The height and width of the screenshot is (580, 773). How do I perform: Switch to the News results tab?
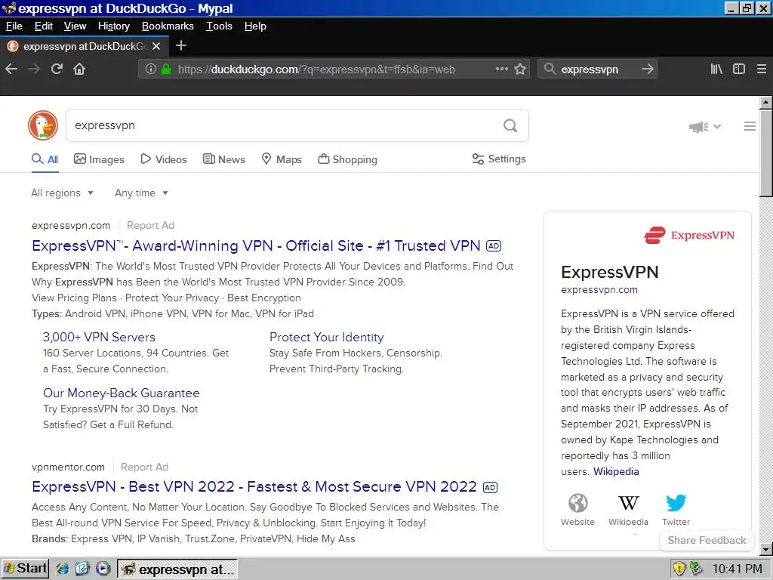223,159
